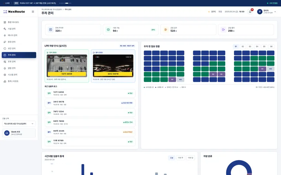The width and height of the screenshot is (281, 175).
Task: Click the gray reserved slot in left block
Action: (181, 79)
